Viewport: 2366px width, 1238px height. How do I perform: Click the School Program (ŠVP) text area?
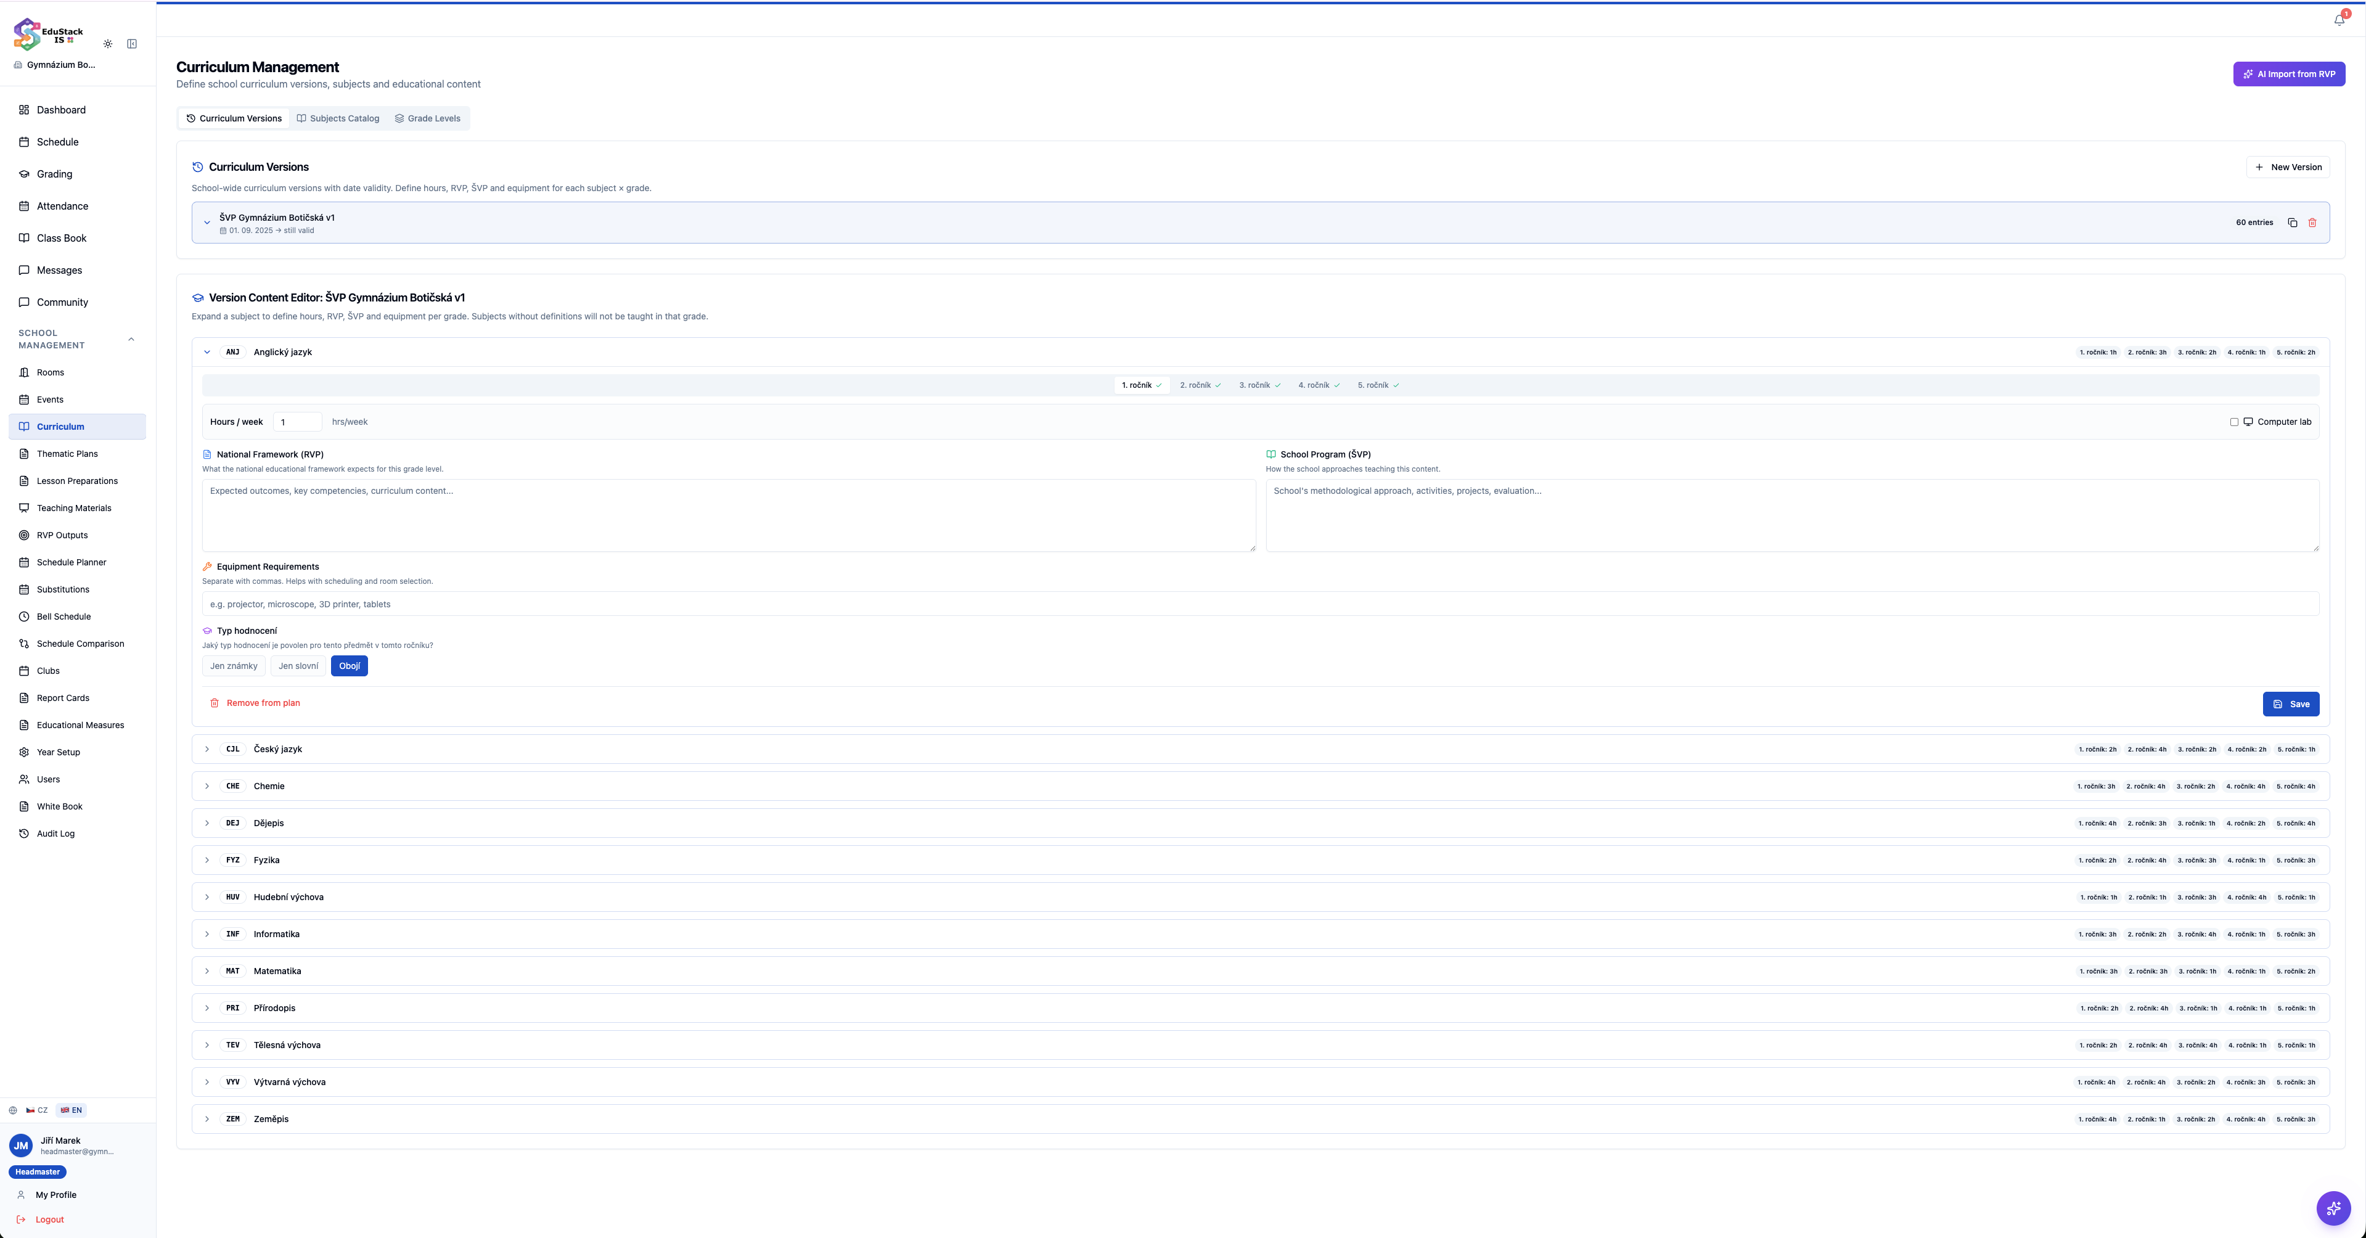(1792, 515)
